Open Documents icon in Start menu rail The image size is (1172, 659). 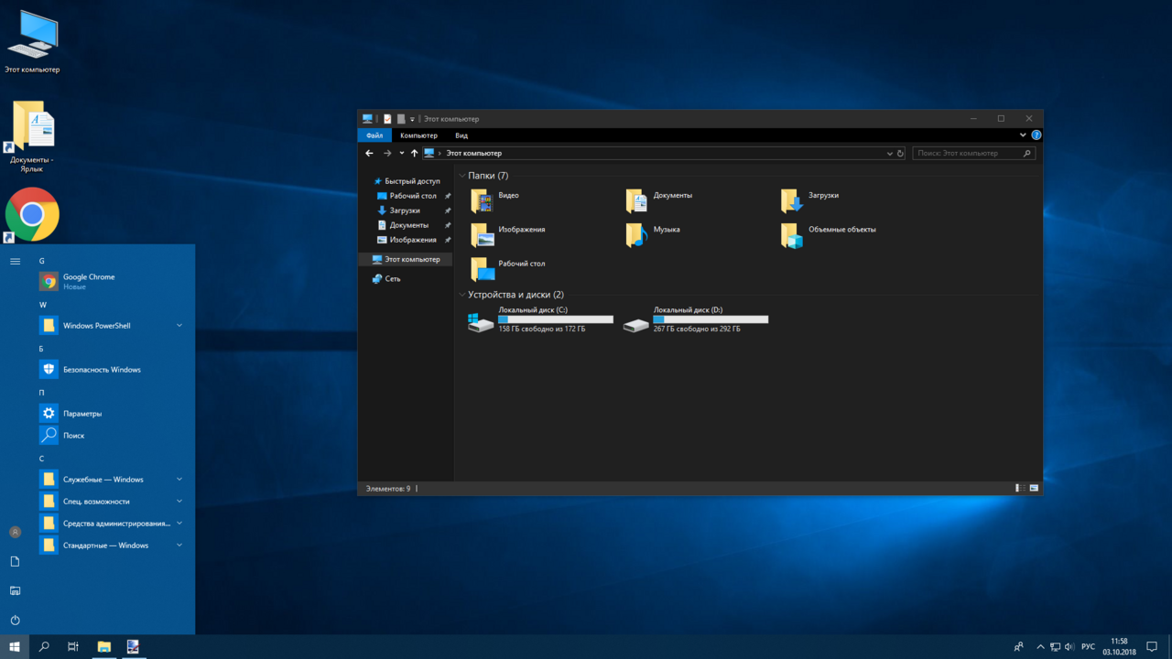[x=15, y=561]
